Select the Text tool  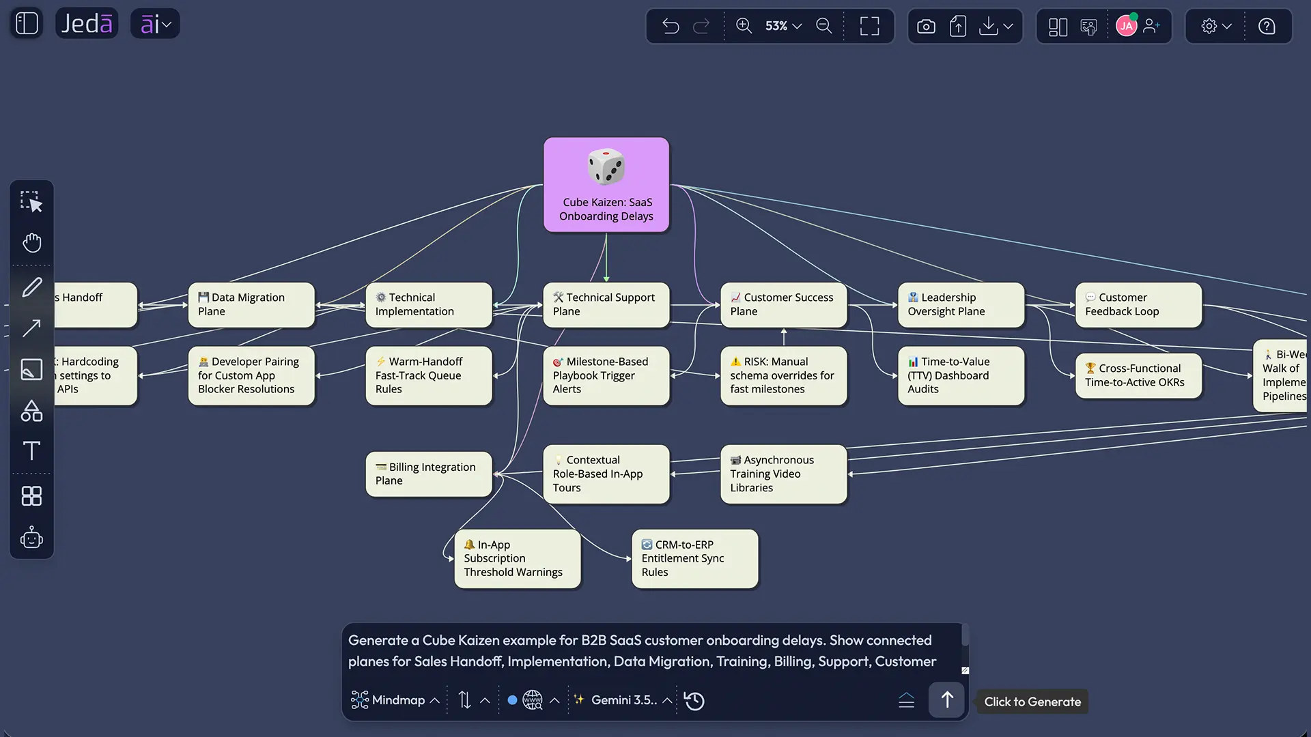(31, 451)
